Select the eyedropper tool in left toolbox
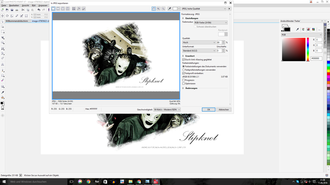The image size is (330, 185). tap(2, 92)
